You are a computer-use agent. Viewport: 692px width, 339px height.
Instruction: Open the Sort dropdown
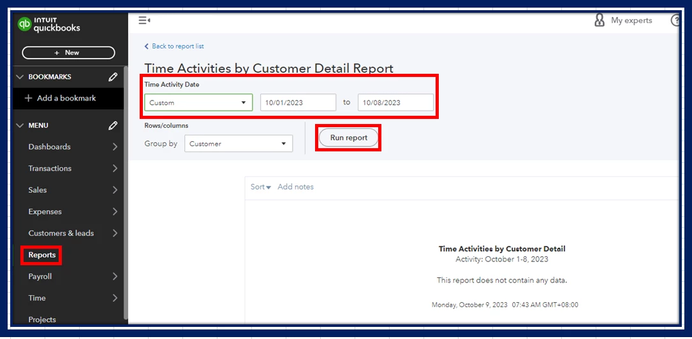click(261, 187)
